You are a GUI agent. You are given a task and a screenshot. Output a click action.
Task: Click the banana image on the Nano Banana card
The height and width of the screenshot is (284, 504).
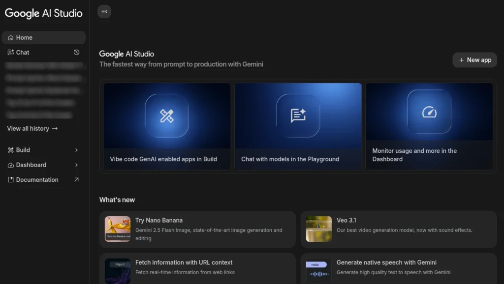(117, 228)
